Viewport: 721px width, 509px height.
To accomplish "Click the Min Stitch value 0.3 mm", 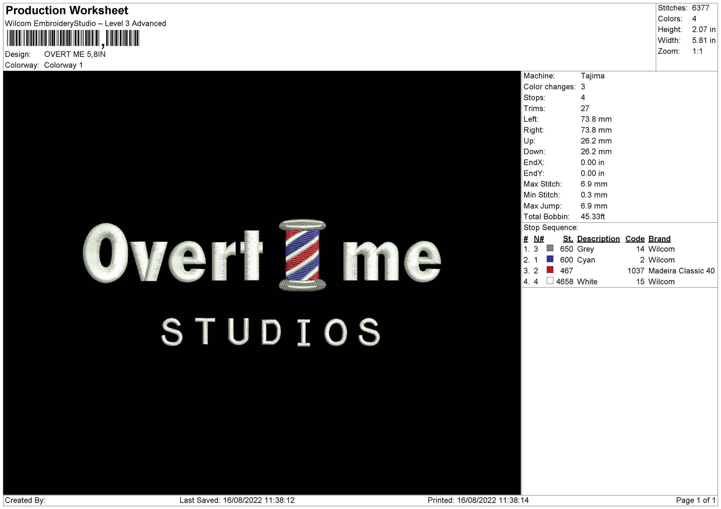I will point(594,195).
